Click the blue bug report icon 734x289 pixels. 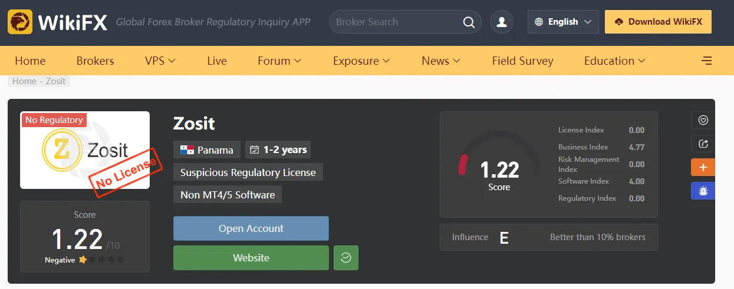(x=703, y=191)
